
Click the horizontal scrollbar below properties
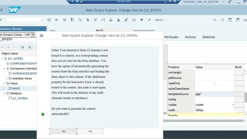[x=203, y=121]
